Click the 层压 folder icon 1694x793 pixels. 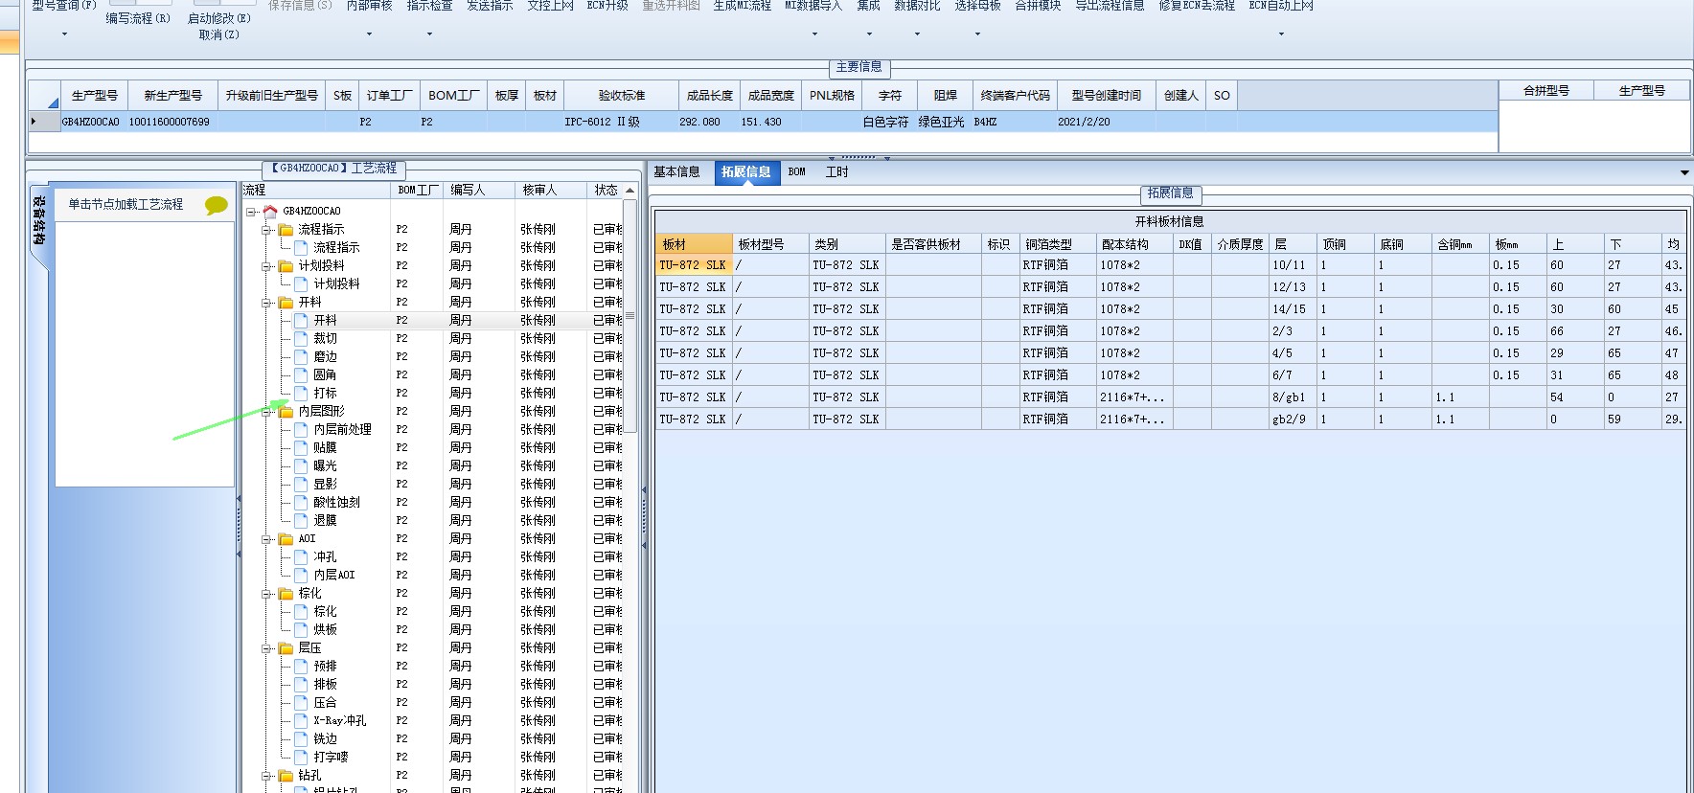[x=286, y=647]
